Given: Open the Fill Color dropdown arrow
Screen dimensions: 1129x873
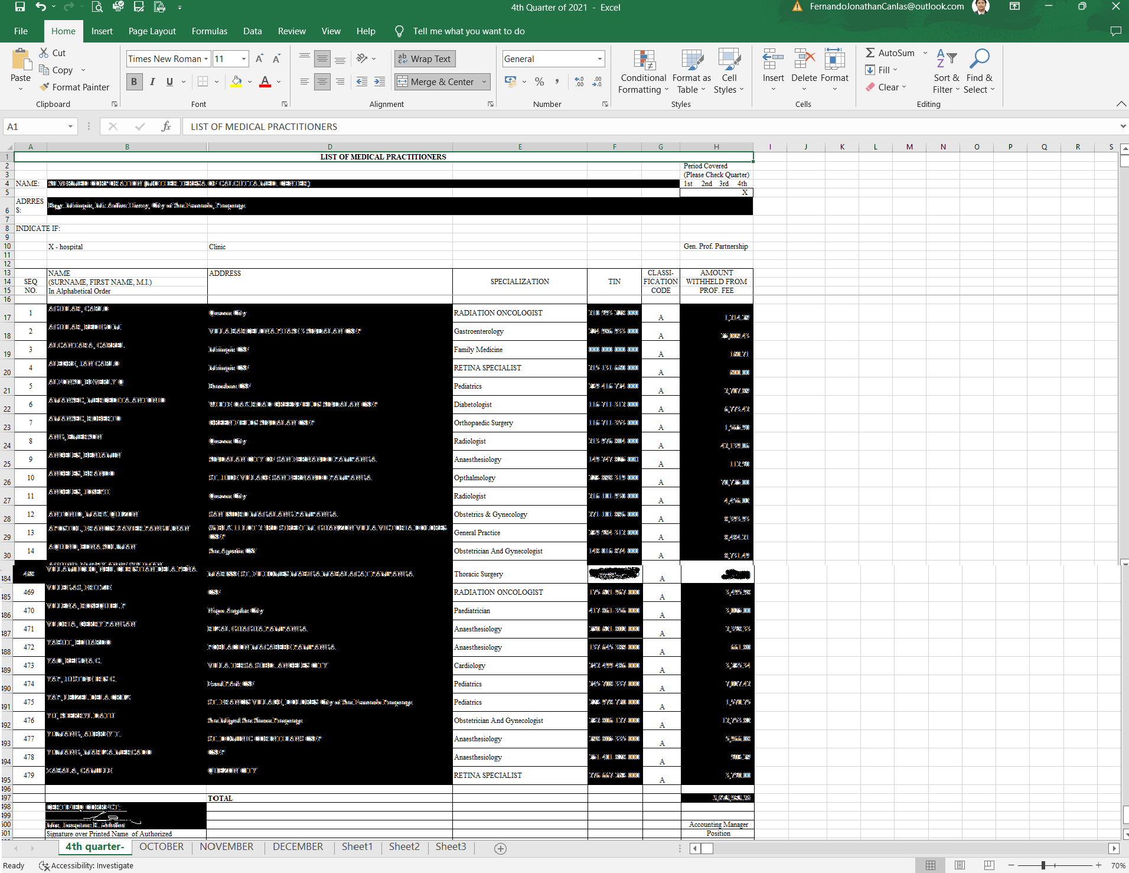Looking at the screenshot, I should click(x=250, y=82).
